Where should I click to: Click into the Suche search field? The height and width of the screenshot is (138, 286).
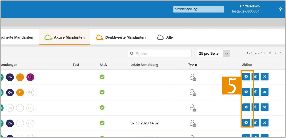(160, 54)
